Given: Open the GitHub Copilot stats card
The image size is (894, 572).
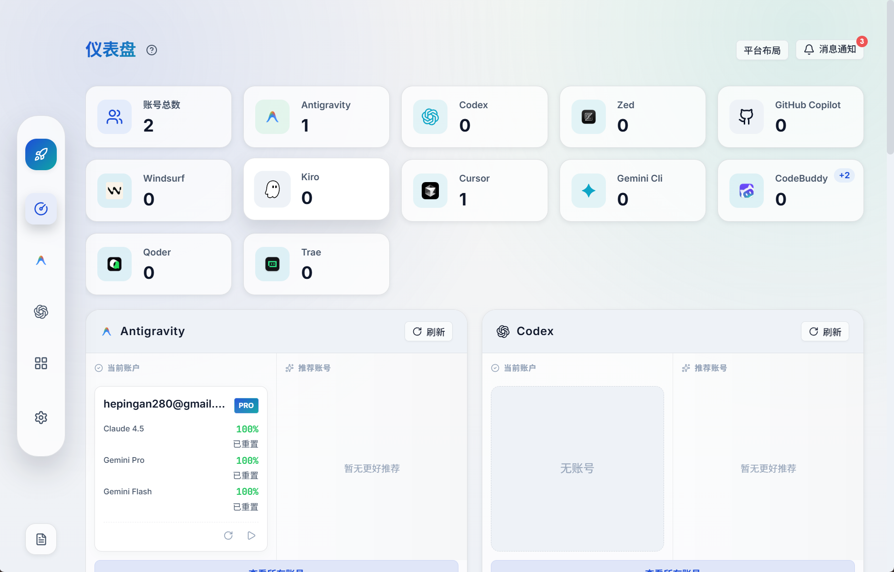Looking at the screenshot, I should click(790, 117).
